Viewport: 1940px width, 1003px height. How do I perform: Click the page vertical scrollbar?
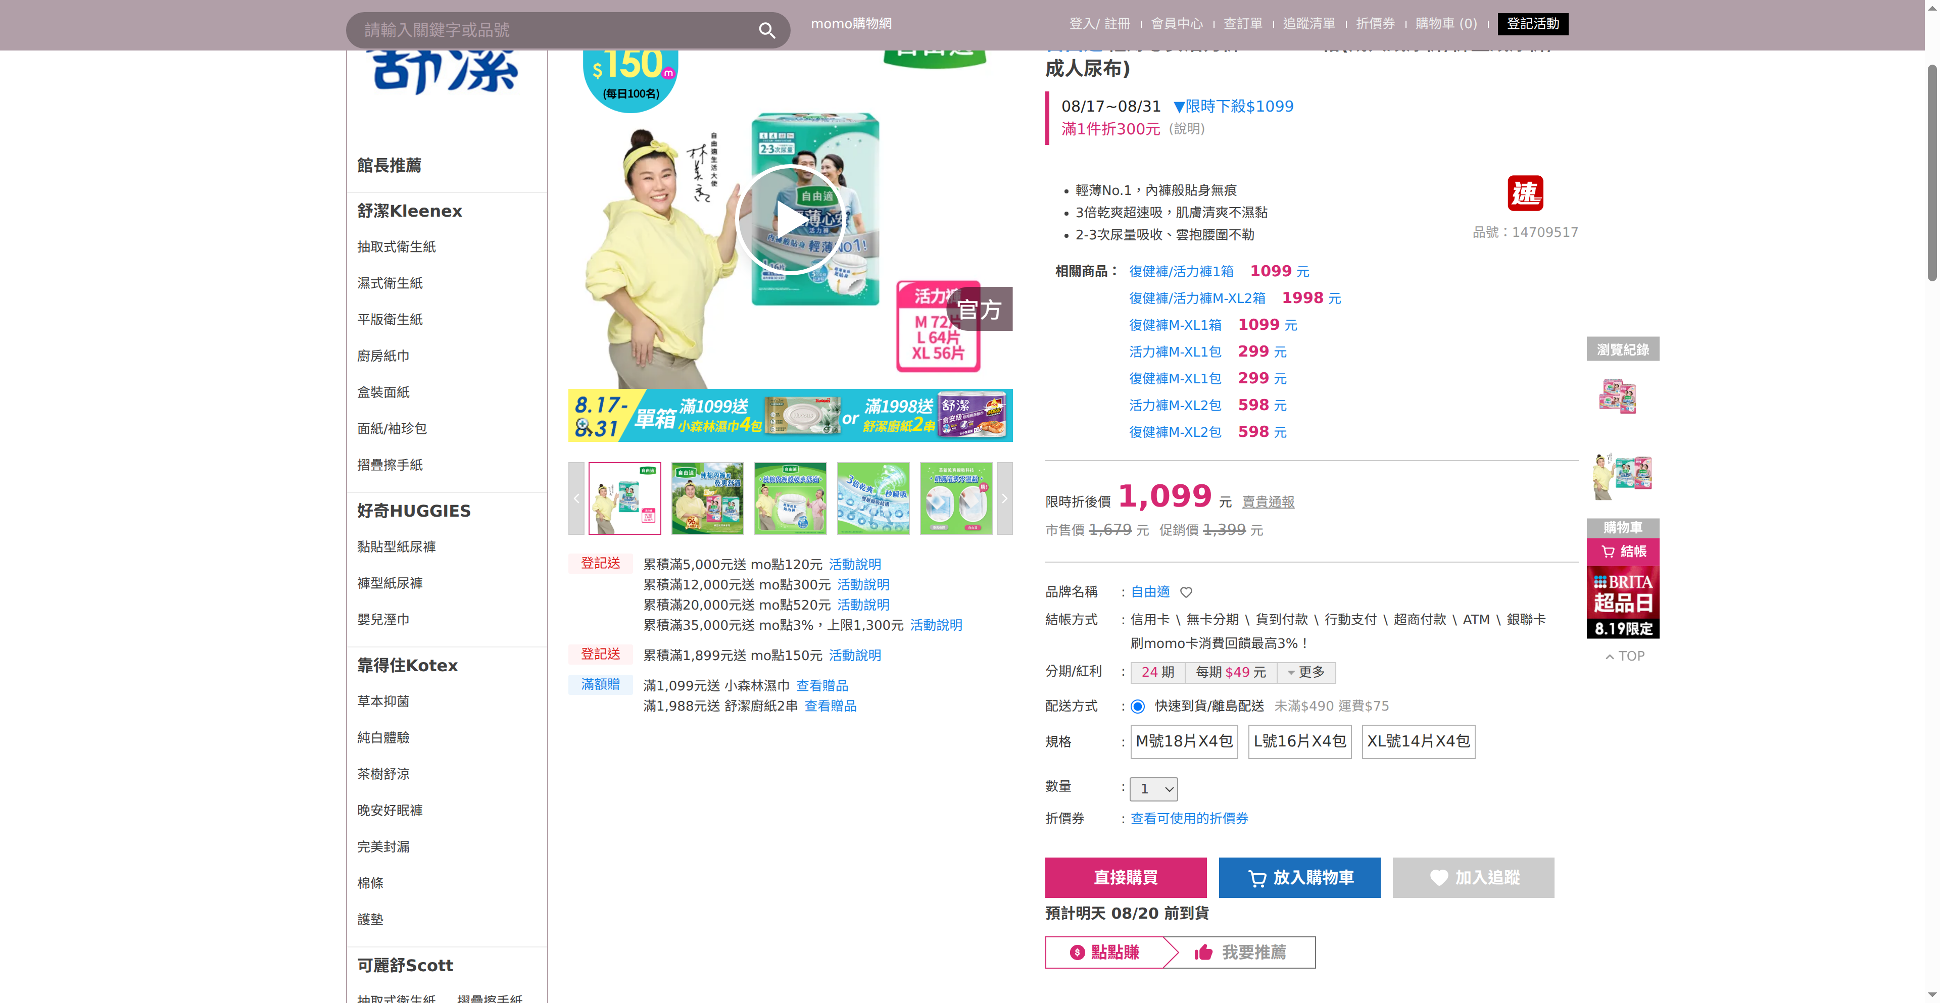click(x=1932, y=173)
